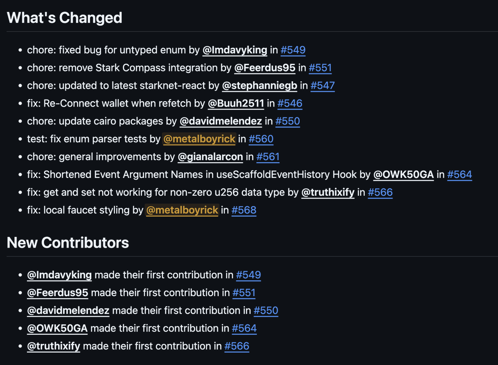The height and width of the screenshot is (365, 498).
Task: Visit @Feerdus95 profile in What's Changed list
Action: [265, 68]
